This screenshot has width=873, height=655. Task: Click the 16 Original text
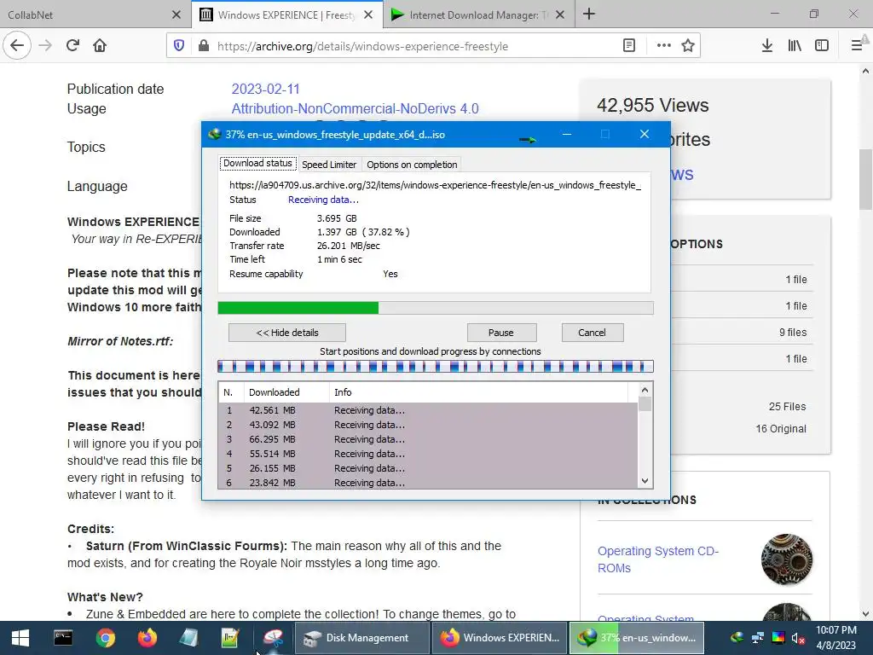[781, 429]
